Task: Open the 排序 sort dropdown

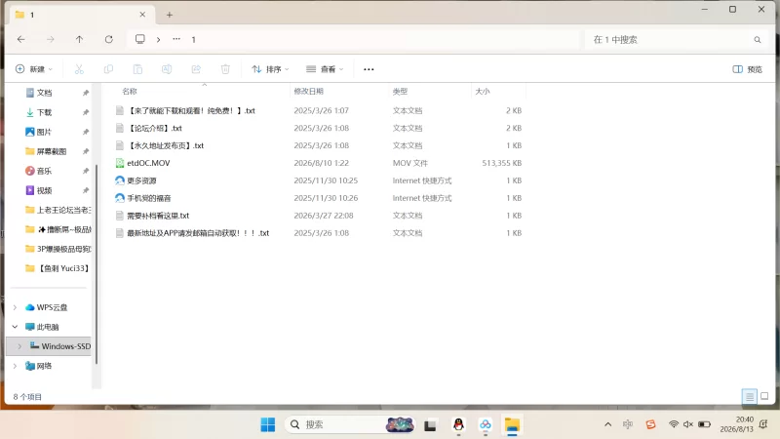Action: 270,69
